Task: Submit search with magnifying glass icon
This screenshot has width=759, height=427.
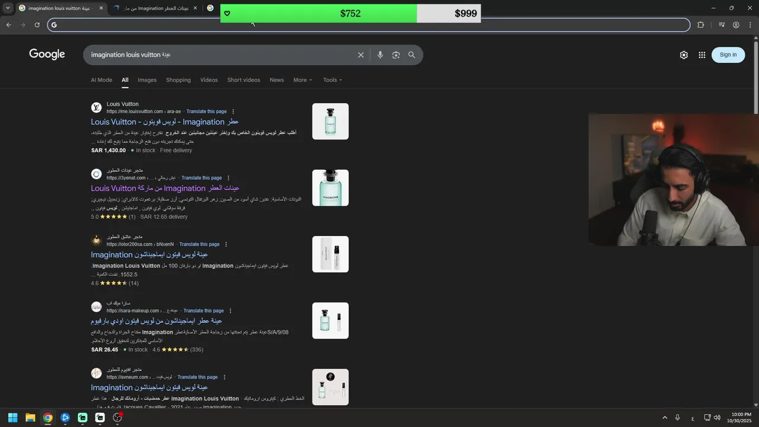Action: [x=412, y=55]
